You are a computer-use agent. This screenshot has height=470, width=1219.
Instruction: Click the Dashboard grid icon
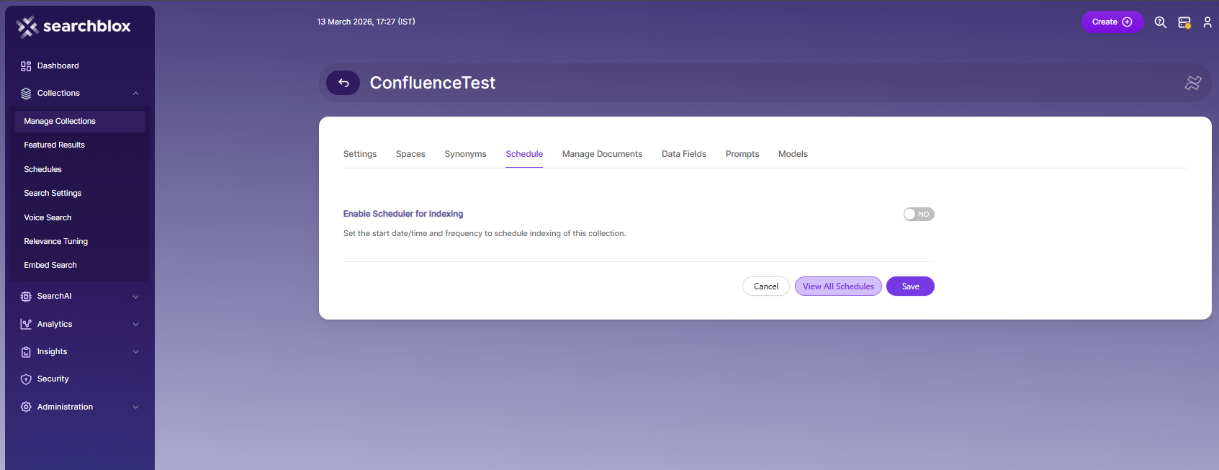tap(26, 66)
